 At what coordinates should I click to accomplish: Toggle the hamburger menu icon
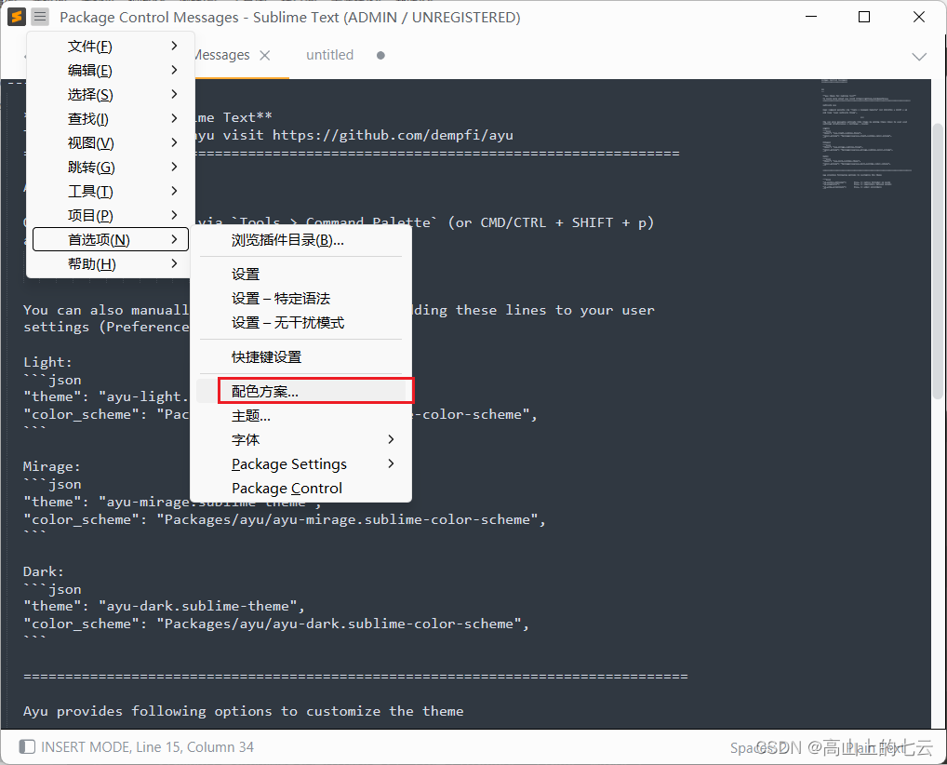point(40,17)
